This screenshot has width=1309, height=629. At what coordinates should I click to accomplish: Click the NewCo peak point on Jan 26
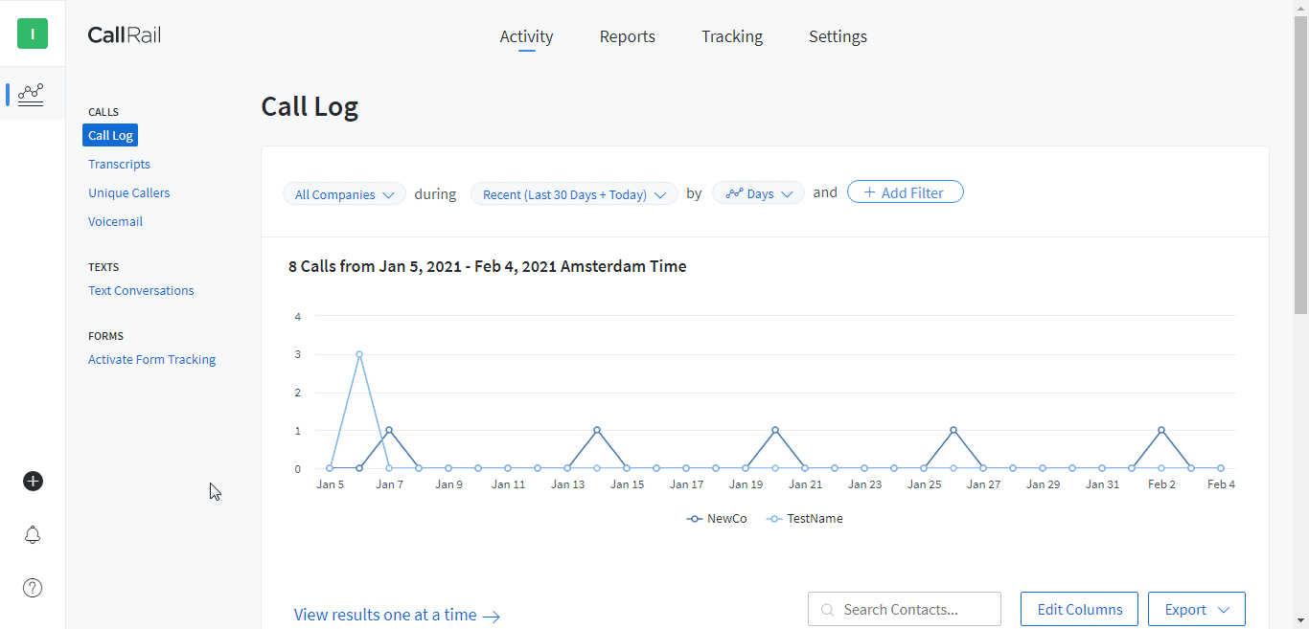[x=953, y=430]
